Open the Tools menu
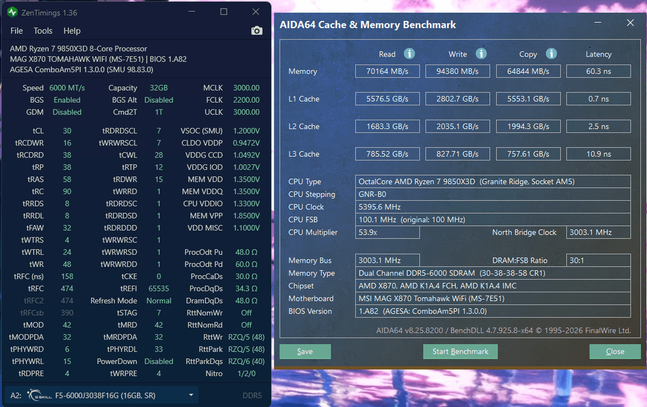647x407 pixels. (43, 31)
